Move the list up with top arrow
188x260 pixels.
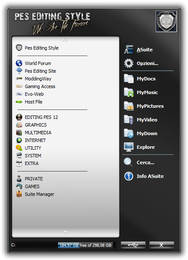(66, 40)
